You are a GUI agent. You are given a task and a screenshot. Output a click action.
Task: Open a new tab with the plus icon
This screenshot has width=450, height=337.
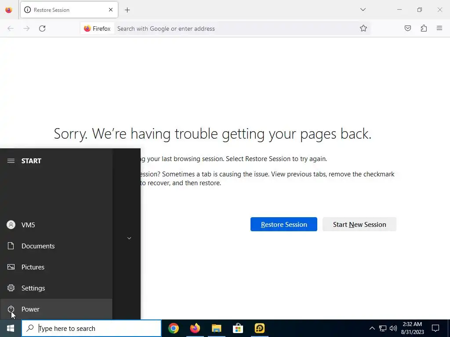(127, 10)
